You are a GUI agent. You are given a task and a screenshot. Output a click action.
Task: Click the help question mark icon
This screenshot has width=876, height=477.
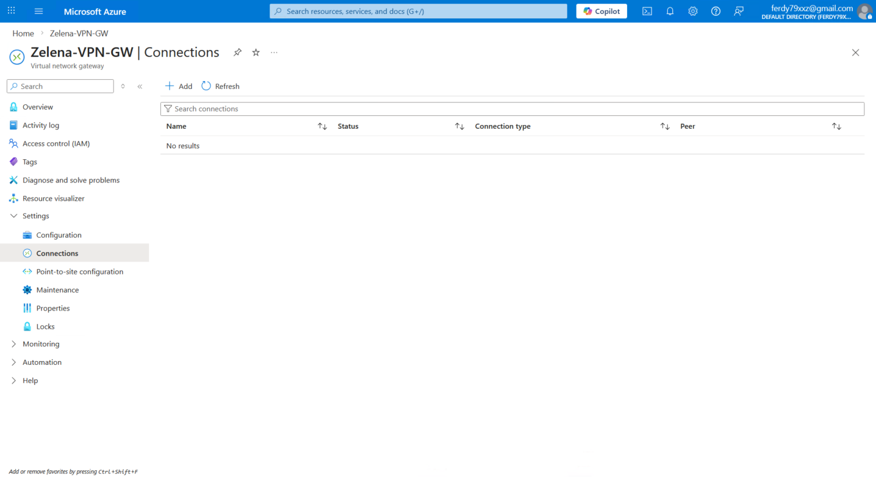pos(716,11)
